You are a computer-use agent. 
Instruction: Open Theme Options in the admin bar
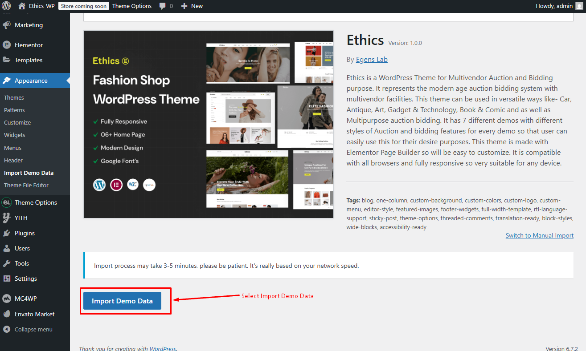[x=132, y=6]
